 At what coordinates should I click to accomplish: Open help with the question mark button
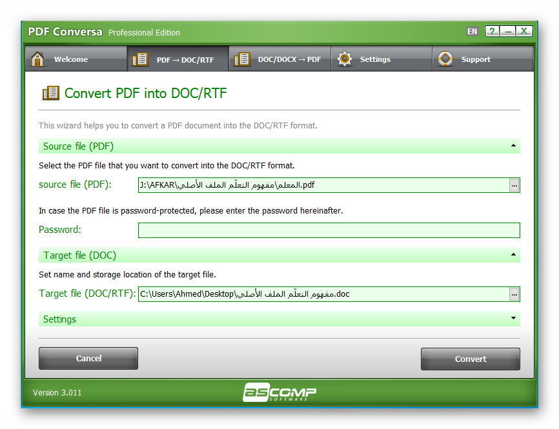(x=492, y=32)
